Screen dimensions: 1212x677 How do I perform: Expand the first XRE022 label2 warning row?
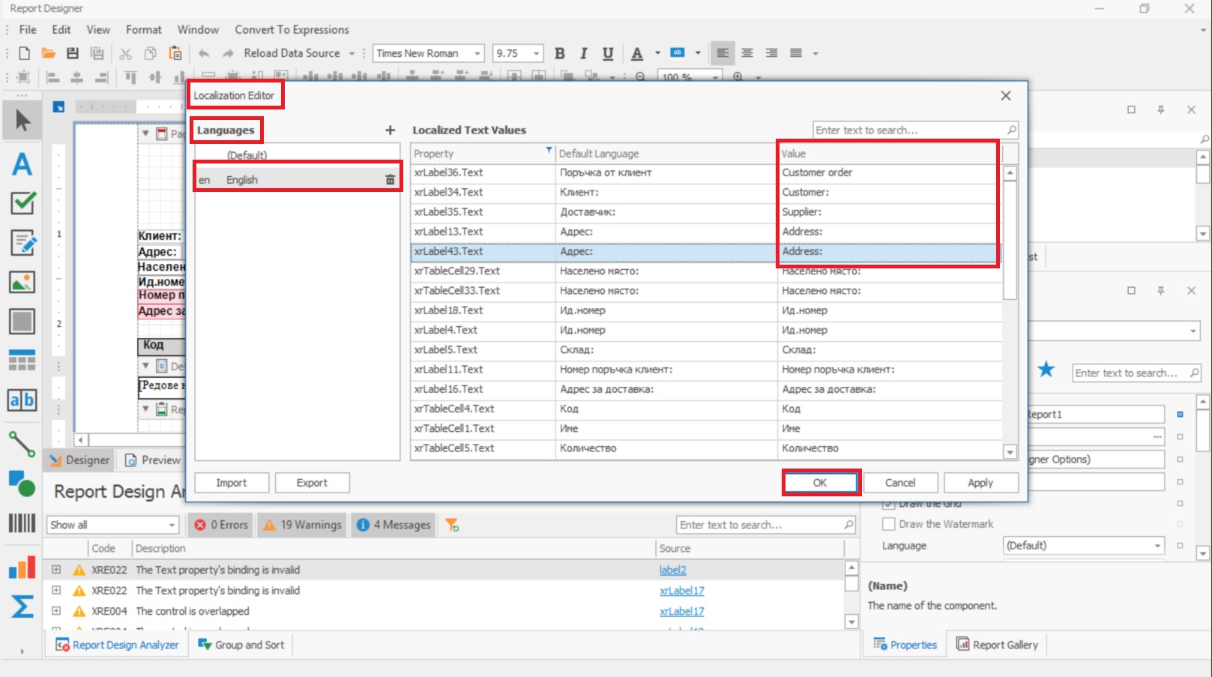pos(56,570)
